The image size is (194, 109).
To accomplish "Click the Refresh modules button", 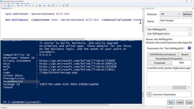I will (187, 14).
